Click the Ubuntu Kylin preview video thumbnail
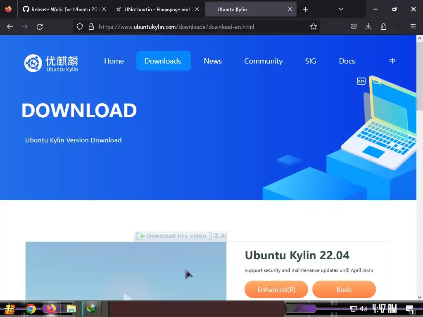Viewport: 423px width, 317px height. (x=126, y=271)
